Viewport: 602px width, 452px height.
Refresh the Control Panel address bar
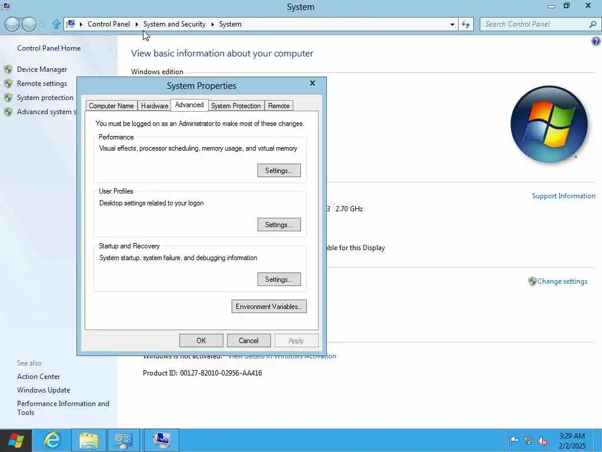pos(466,24)
